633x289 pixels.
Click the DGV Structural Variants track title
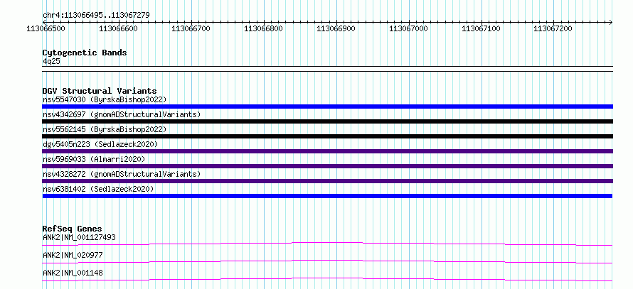pyautogui.click(x=100, y=91)
